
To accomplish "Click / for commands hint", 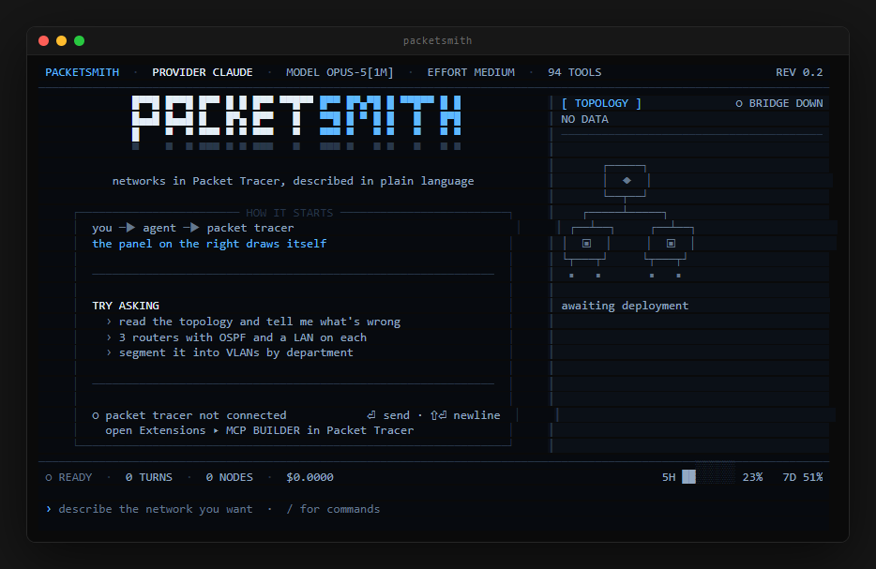I will (x=333, y=509).
